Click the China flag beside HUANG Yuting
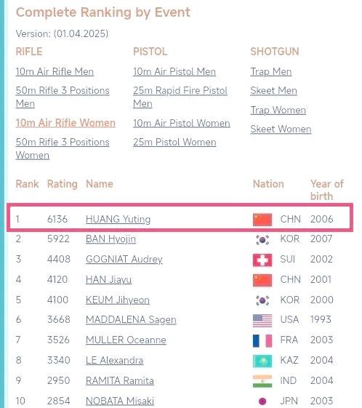362x408 pixels. [x=262, y=220]
